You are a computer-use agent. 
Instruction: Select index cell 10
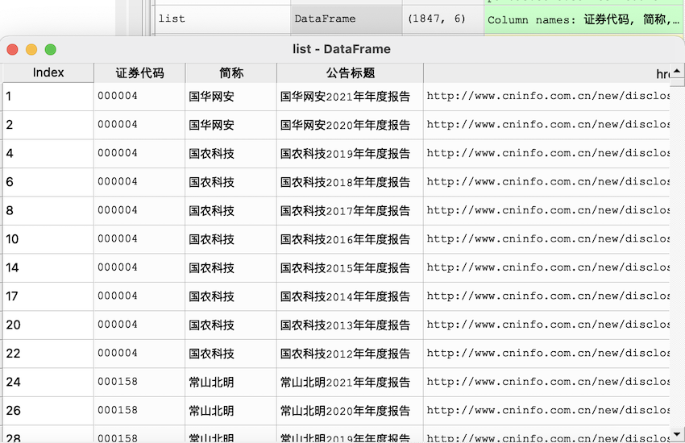(x=48, y=239)
